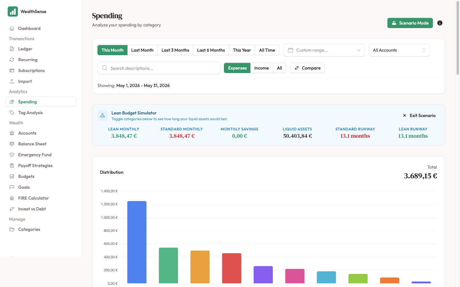Viewport: 460px width, 287px height.
Task: Click the Total 3.689,15 € amount
Action: tap(420, 176)
